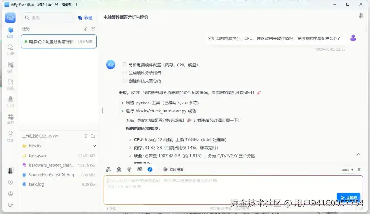Image resolution: width=370 pixels, height=214 pixels.
Task: Open the hardware_report_char... file
Action: tap(59, 165)
